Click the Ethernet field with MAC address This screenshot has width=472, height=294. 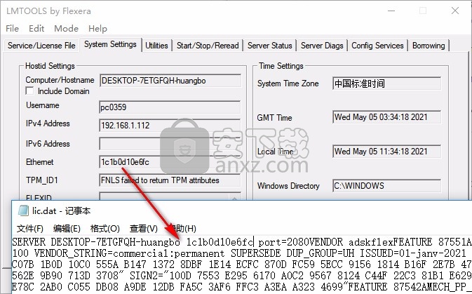coord(170,162)
